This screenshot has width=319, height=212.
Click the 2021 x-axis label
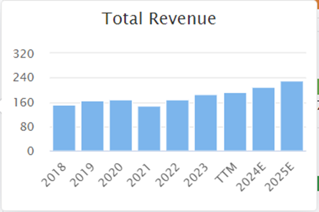139,174
